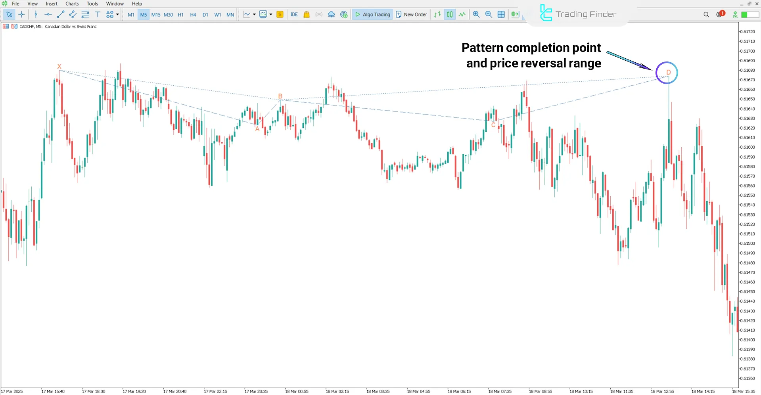The height and width of the screenshot is (395, 761).
Task: Click the New Order button
Action: coord(411,14)
